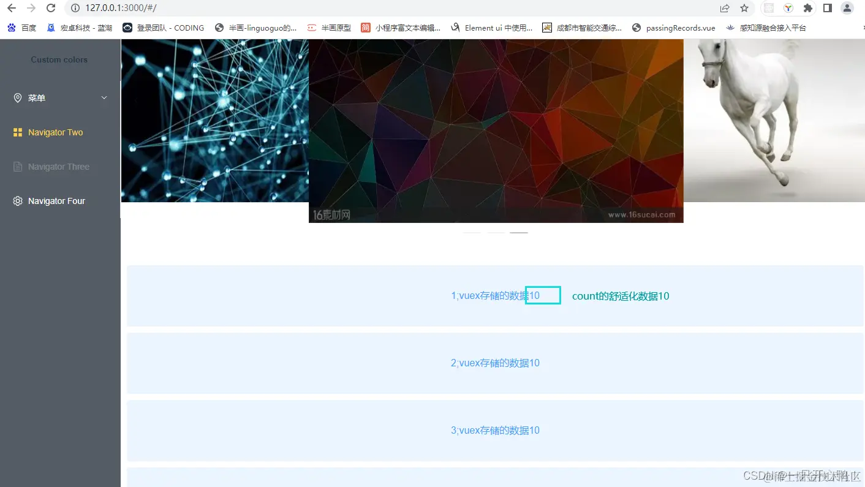This screenshot has height=487, width=865.
Task: Expand the 菜单 submenu chevron
Action: [104, 98]
